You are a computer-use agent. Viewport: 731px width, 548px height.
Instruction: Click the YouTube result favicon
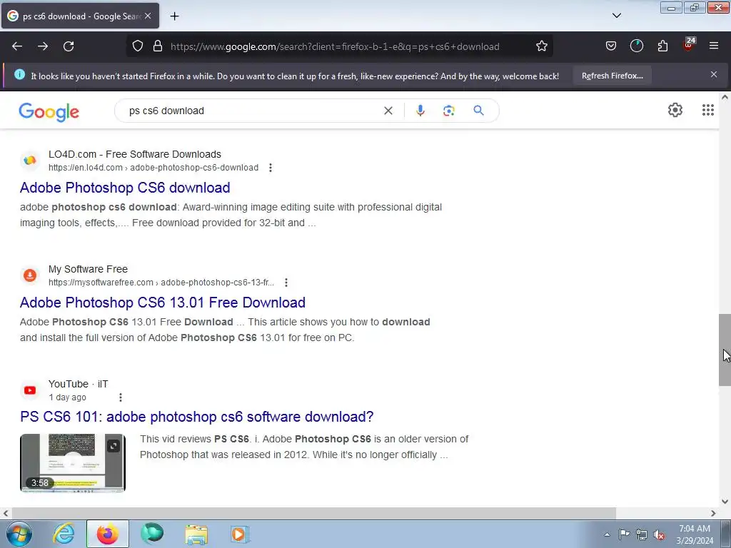30,390
